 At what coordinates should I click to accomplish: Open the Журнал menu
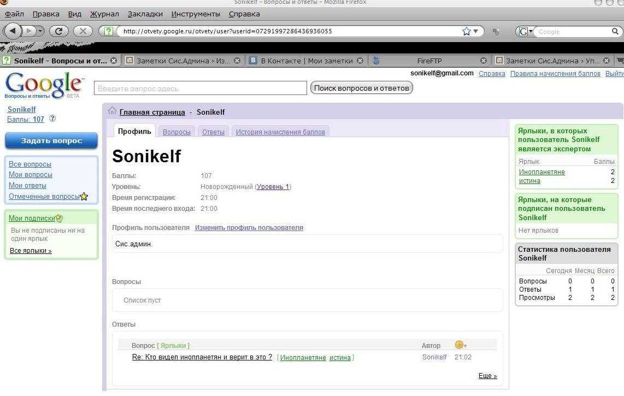pos(105,14)
